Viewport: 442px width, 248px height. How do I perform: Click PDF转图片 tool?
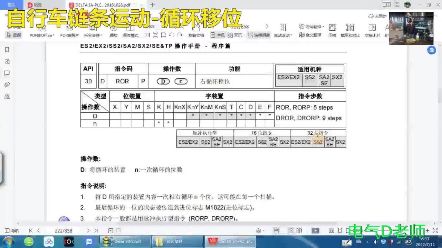pos(69,35)
